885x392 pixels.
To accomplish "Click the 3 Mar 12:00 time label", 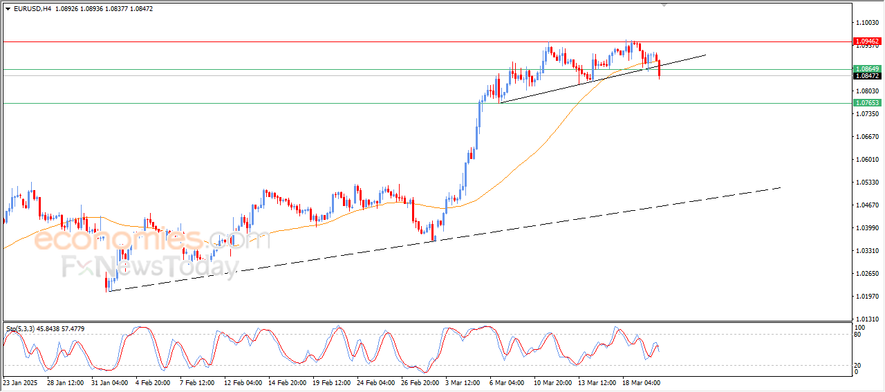I will [x=463, y=382].
